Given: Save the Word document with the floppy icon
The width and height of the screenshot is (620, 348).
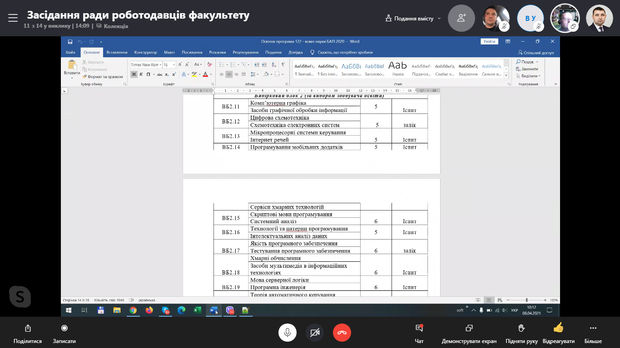Looking at the screenshot, I should point(70,42).
